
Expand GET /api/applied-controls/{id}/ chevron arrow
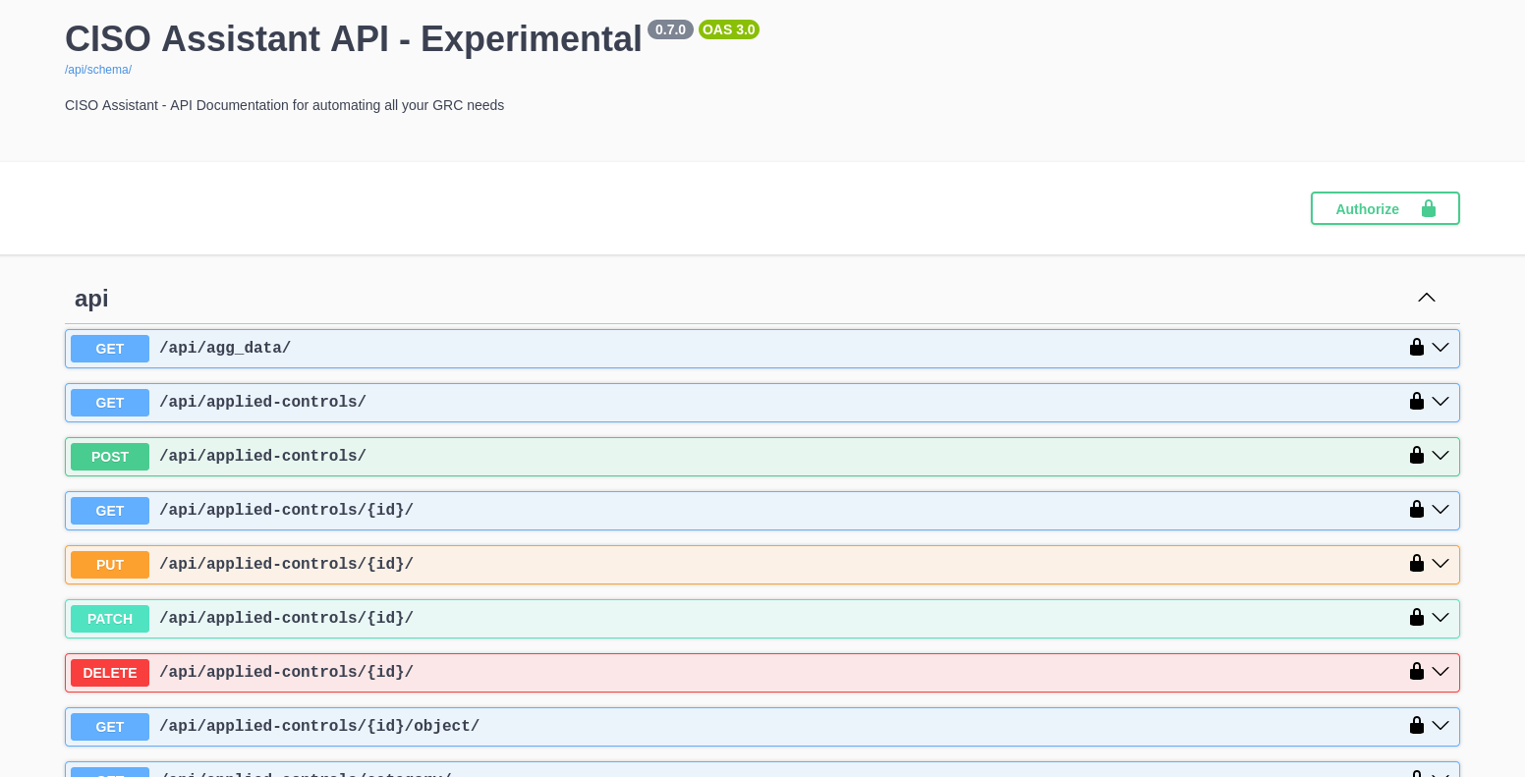(x=1440, y=510)
